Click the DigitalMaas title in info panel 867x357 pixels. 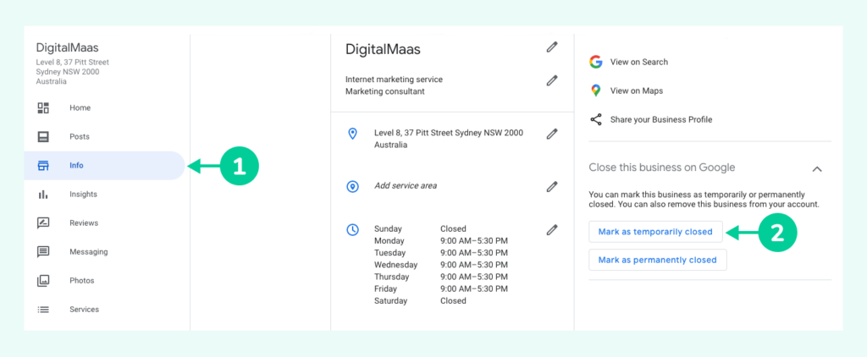click(383, 49)
